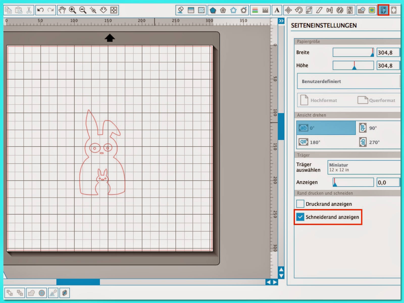Screen dimensions: 404x303
Task: Click the Ungroup squares icon
Action: (x=20, y=293)
